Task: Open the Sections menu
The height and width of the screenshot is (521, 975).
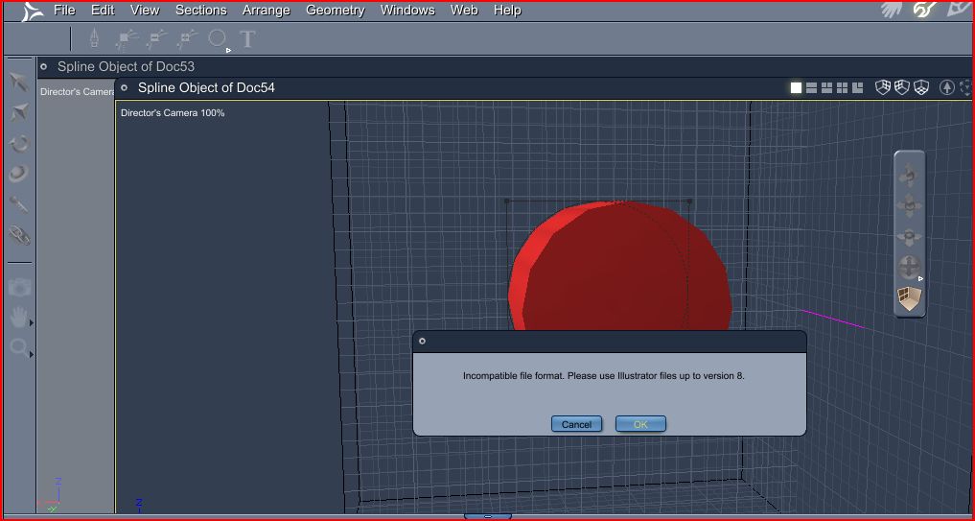Action: (x=200, y=10)
